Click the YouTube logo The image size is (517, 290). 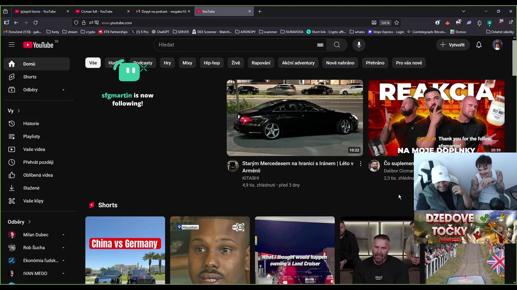click(x=38, y=45)
